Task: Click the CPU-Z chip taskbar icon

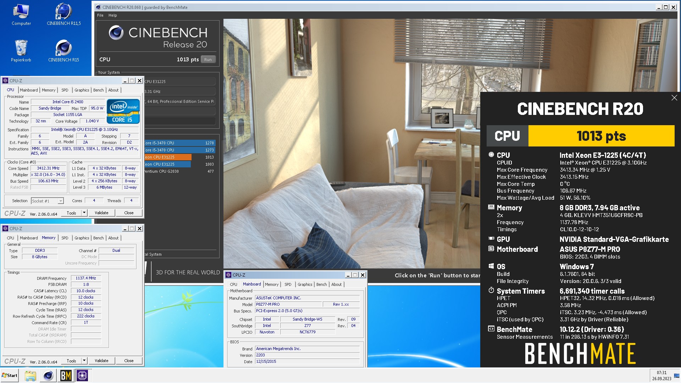Action: click(x=82, y=376)
